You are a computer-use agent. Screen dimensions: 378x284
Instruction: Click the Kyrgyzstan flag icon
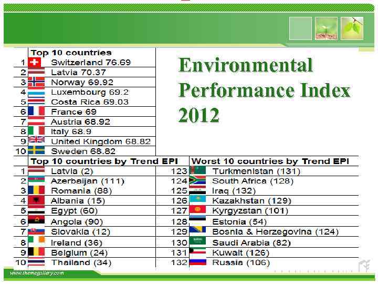click(198, 209)
